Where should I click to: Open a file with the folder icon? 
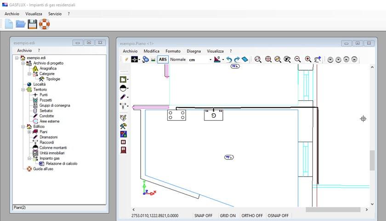(21, 24)
